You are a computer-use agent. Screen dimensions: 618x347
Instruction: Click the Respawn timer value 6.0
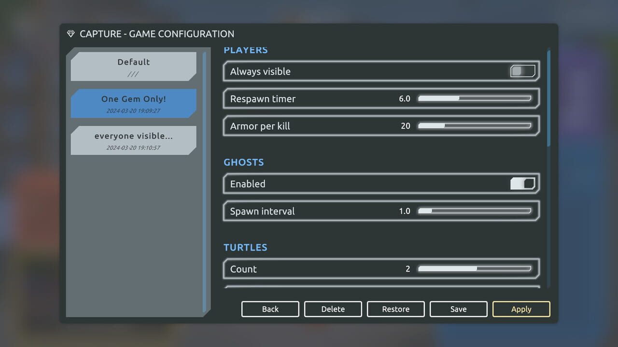coord(405,98)
